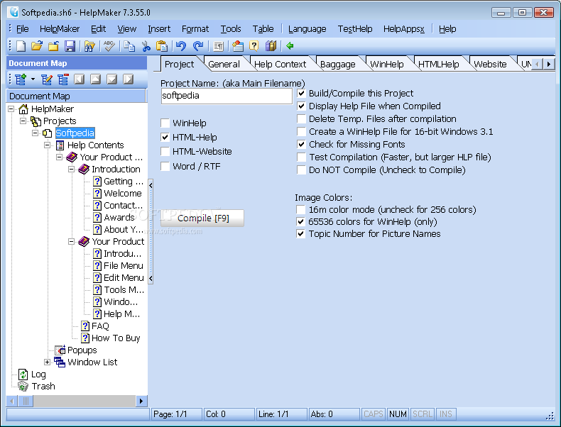Enable the Word / RTF checkbox

click(x=165, y=166)
